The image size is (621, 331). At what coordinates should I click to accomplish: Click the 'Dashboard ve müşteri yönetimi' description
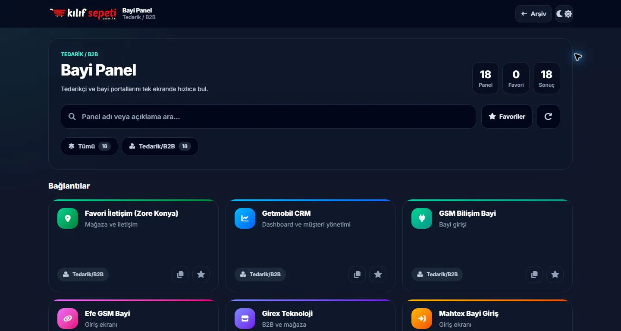pyautogui.click(x=306, y=224)
